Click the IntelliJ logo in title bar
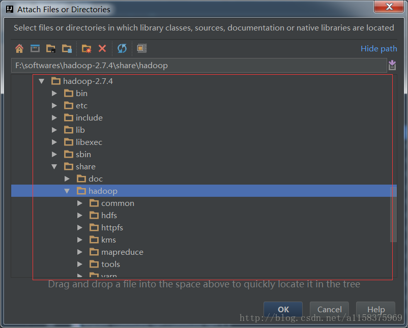 point(10,9)
